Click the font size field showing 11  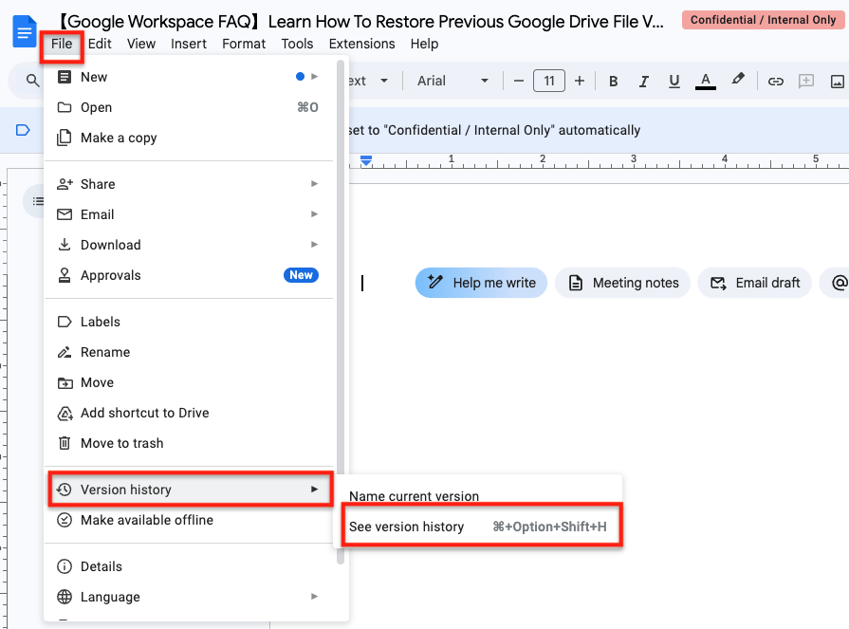[x=549, y=82]
